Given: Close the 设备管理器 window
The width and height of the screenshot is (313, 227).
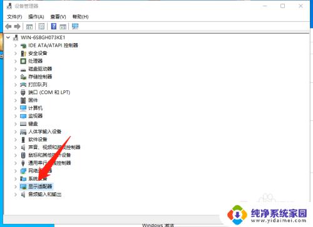Looking at the screenshot, I should (x=300, y=6).
